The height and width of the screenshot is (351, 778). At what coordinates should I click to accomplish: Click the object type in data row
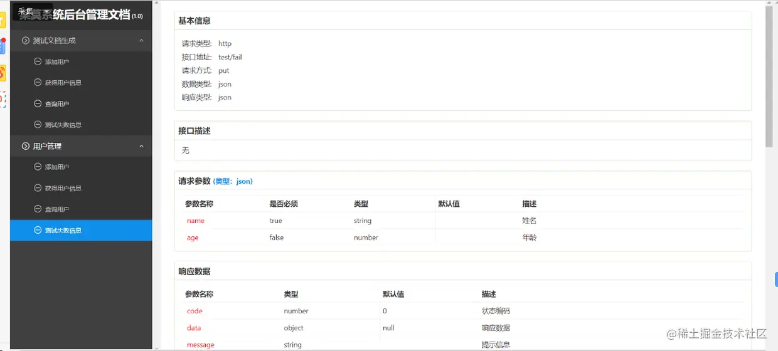(294, 328)
